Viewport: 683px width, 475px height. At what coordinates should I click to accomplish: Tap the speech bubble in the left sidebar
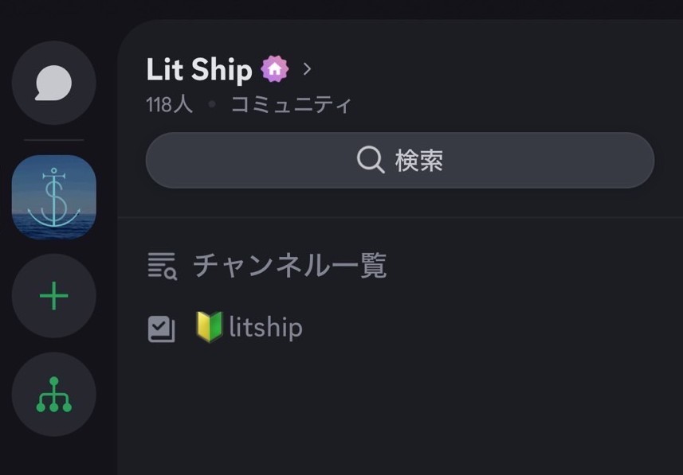pos(53,82)
